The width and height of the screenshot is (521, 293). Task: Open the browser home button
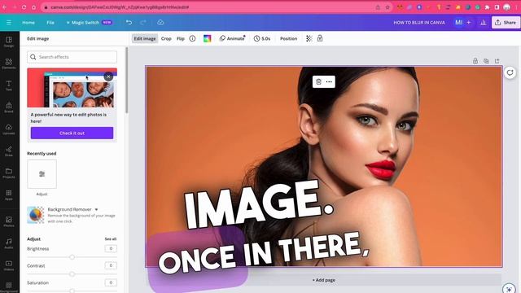click(x=34, y=7)
